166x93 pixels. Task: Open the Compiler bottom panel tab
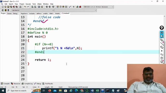point(5,84)
